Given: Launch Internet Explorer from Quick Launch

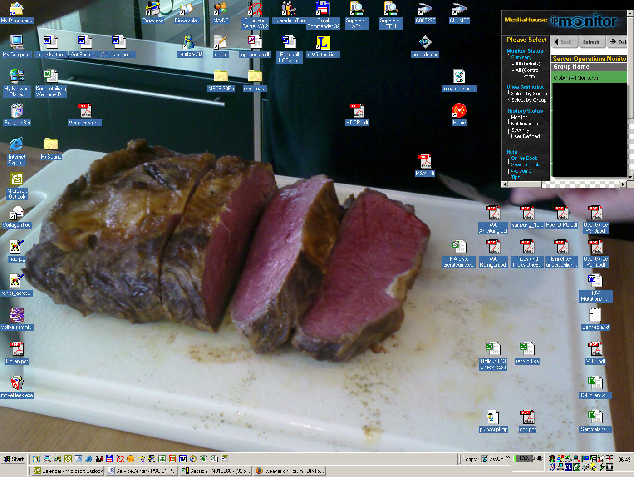Looking at the screenshot, I should [89, 459].
